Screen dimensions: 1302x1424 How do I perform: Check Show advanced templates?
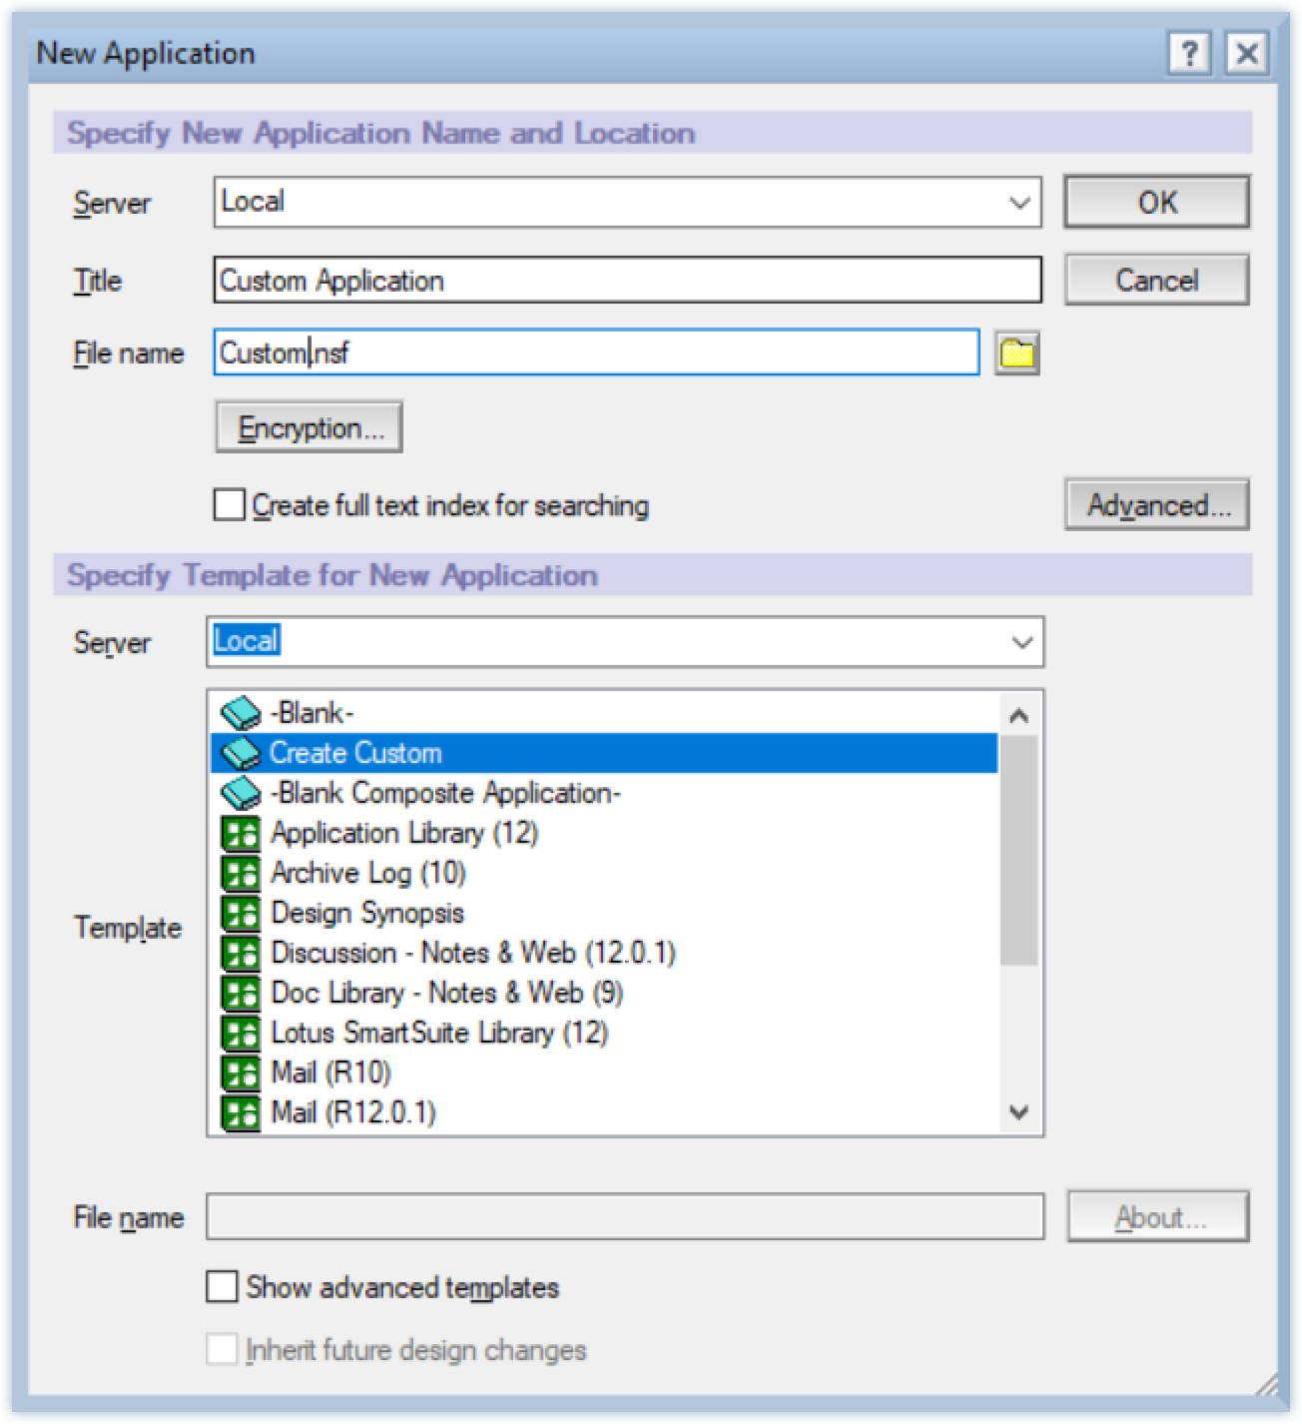point(222,1287)
